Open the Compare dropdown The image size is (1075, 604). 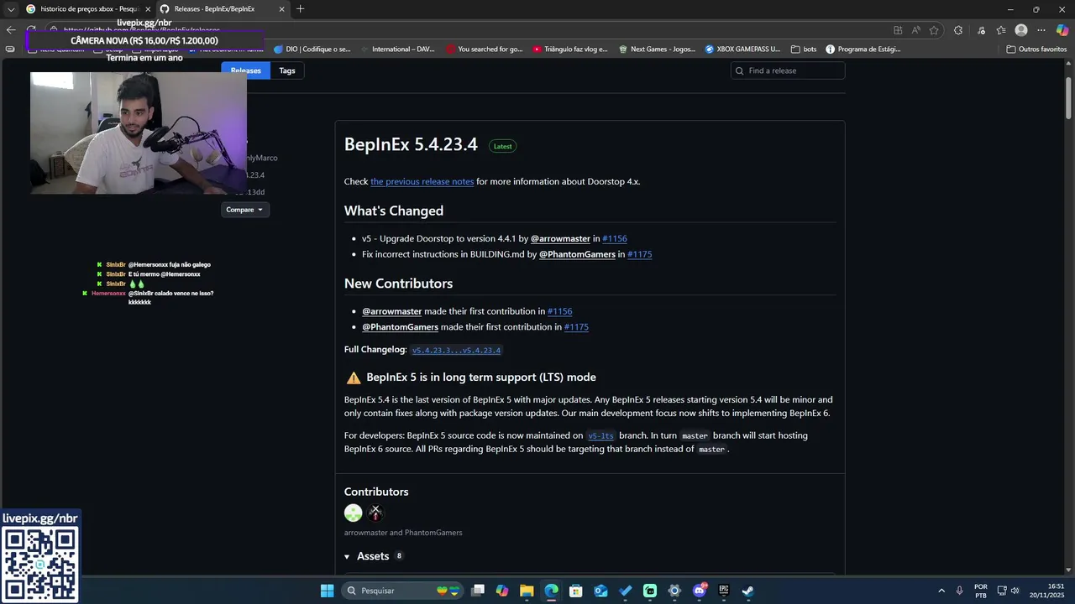point(245,209)
